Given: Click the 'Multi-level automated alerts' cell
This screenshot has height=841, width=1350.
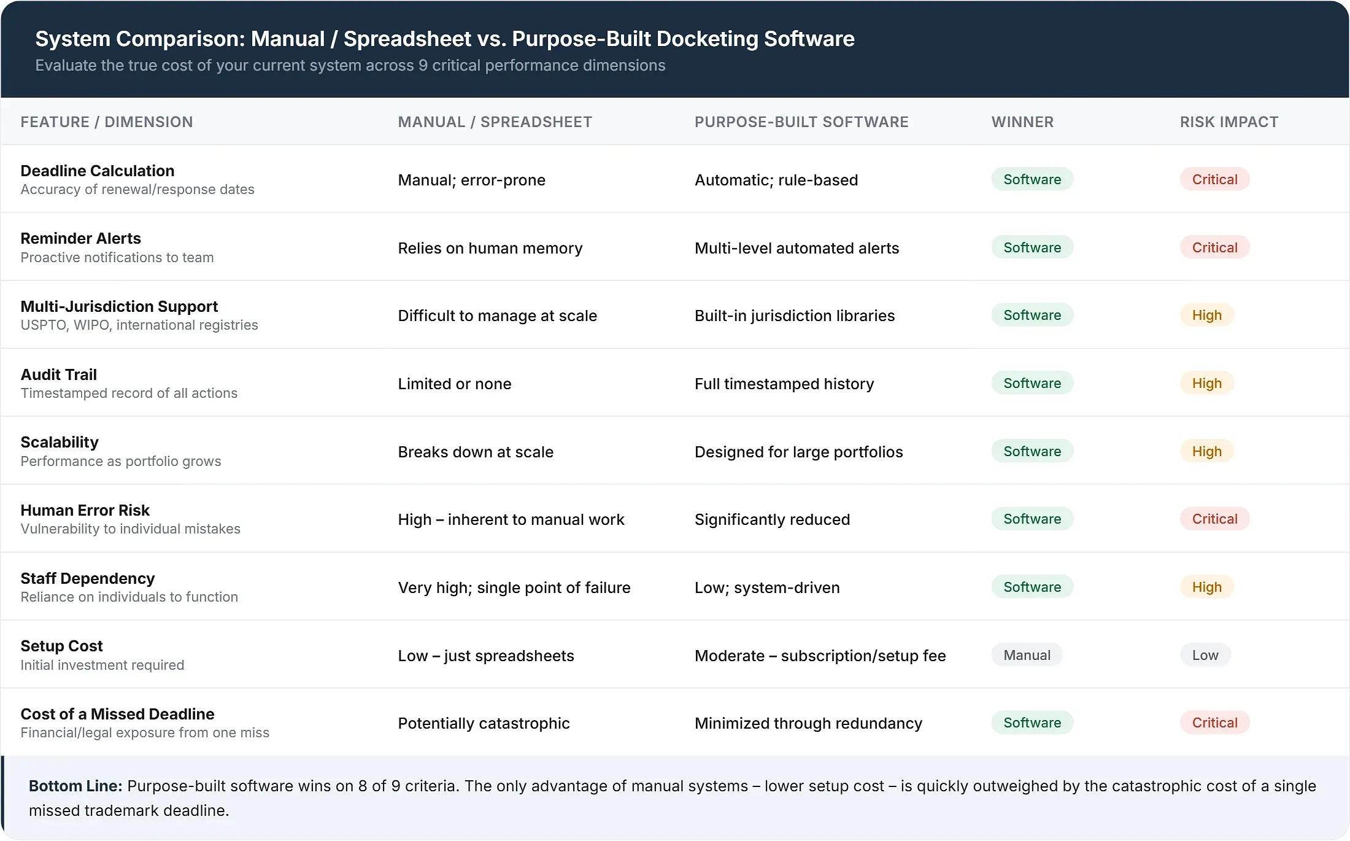Looking at the screenshot, I should (x=796, y=248).
